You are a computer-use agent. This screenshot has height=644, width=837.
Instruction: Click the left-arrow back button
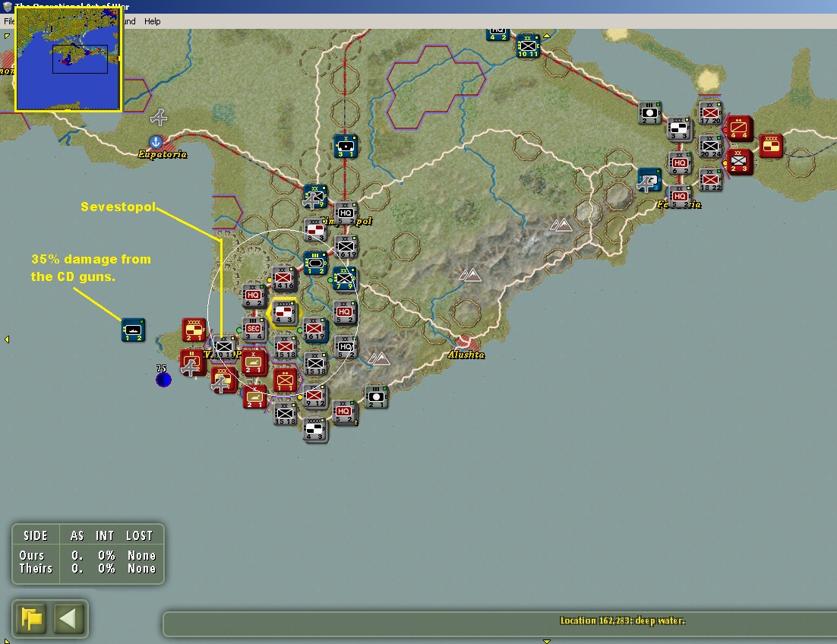pos(68,618)
